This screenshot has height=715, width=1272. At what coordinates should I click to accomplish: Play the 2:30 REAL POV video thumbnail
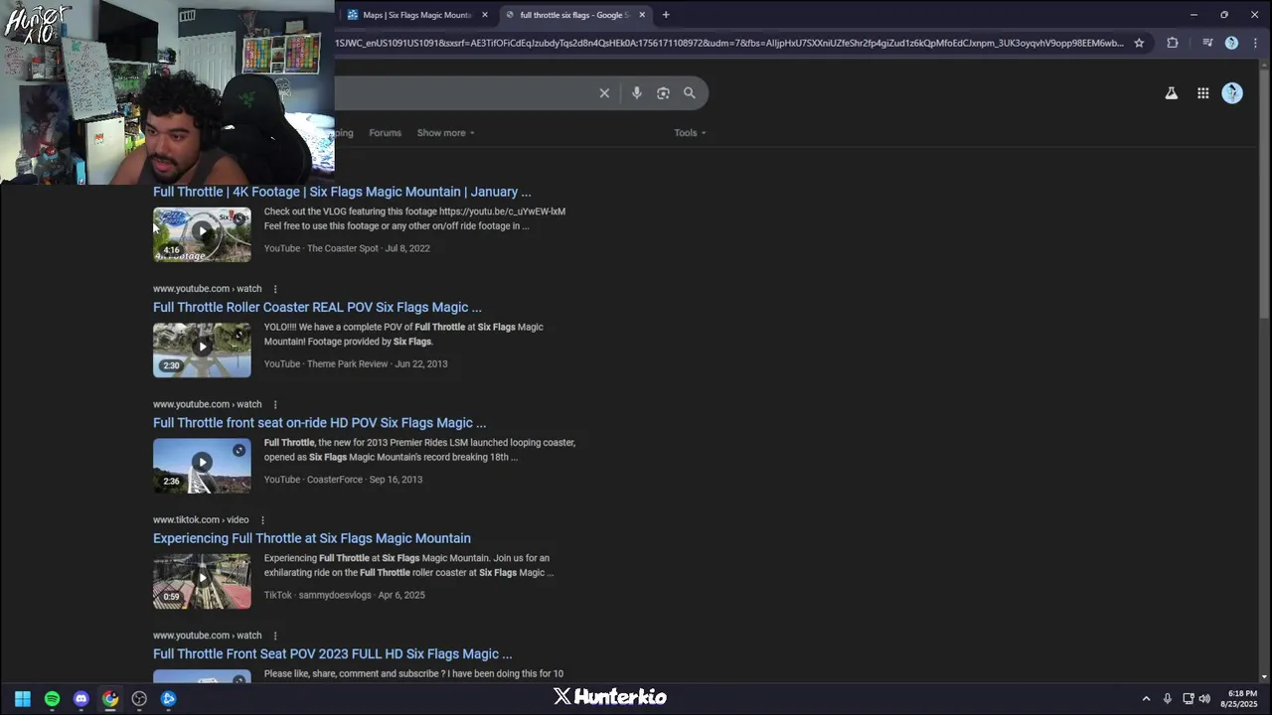tap(202, 350)
